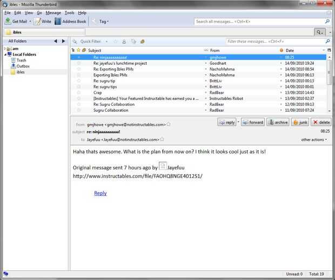Screen dimensions: 335x280
Task: Click the thread column header icon
Action: 73,50
